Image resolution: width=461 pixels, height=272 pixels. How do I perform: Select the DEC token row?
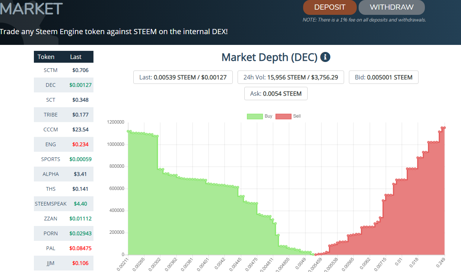tap(63, 85)
